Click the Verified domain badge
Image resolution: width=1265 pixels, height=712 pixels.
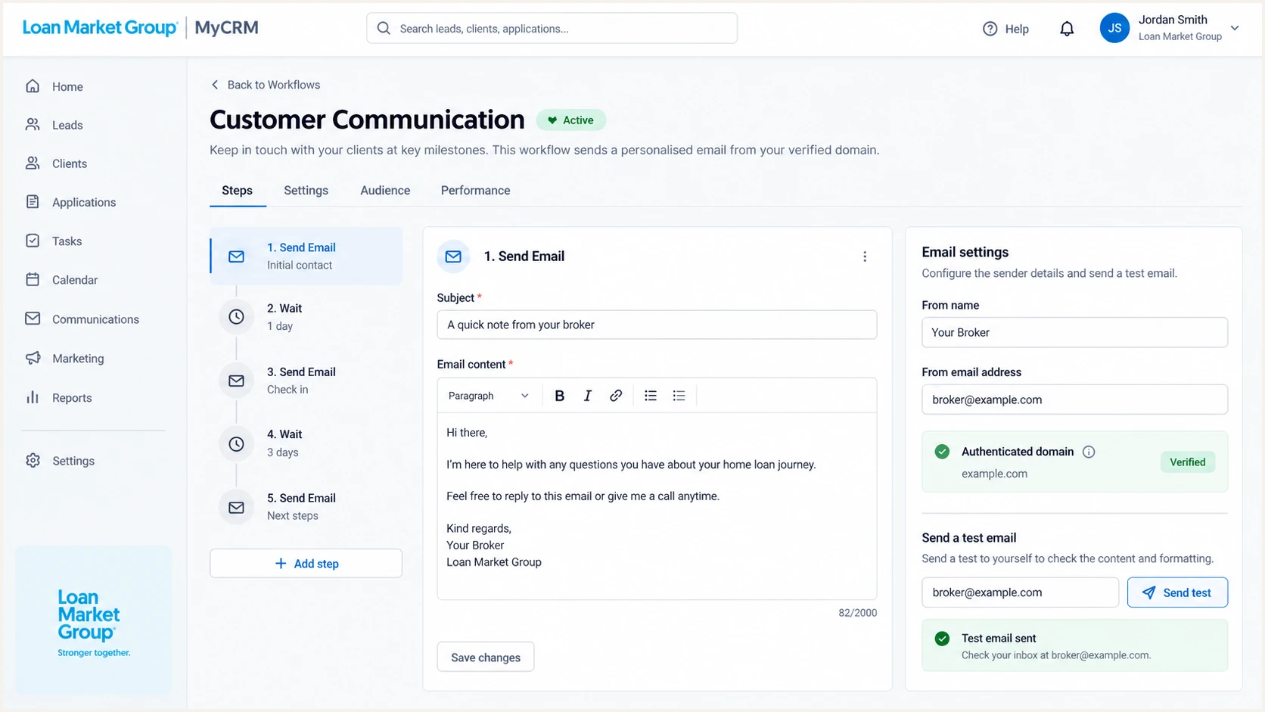click(1188, 462)
